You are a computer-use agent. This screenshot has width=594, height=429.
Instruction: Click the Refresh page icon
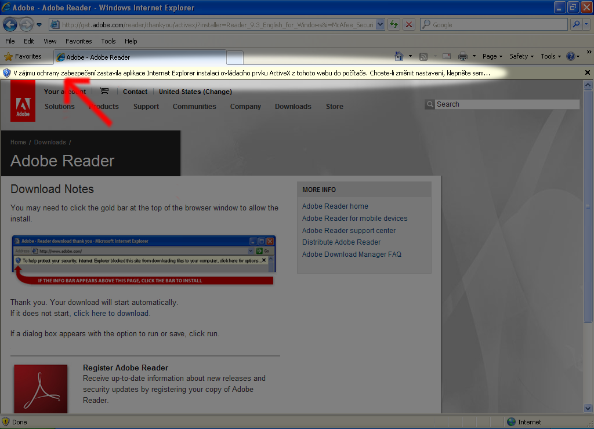click(394, 25)
